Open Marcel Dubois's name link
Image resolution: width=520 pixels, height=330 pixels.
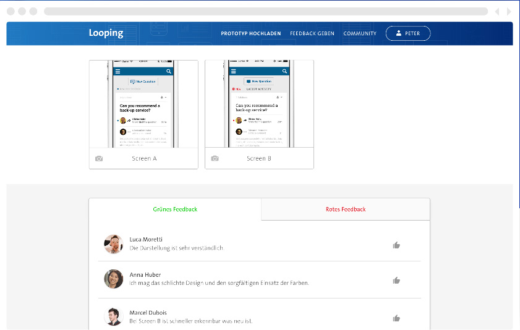coord(148,313)
